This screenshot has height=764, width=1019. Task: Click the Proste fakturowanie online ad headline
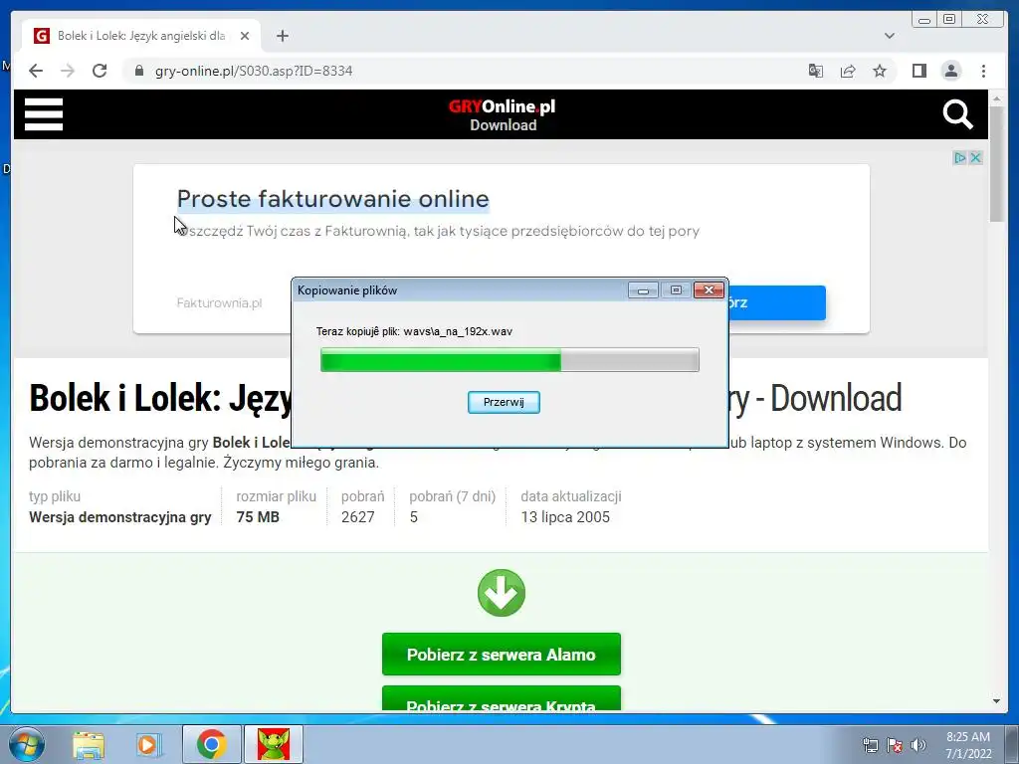[x=332, y=199]
